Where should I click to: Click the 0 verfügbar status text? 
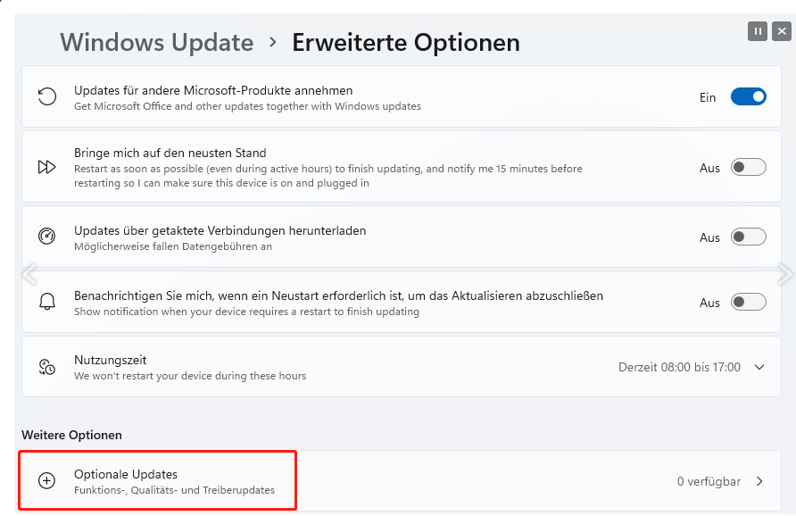click(x=709, y=481)
